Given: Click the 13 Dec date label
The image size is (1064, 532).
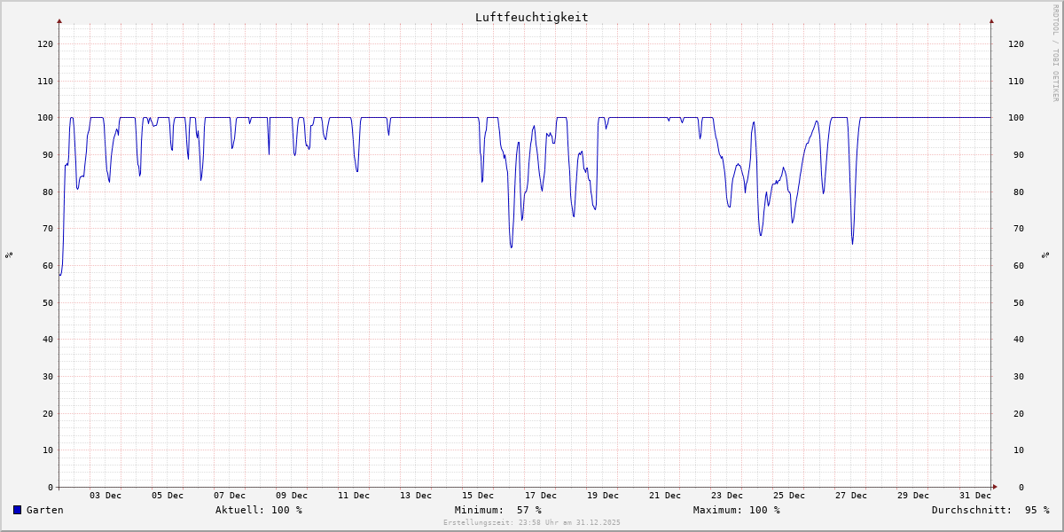Looking at the screenshot, I should click(x=416, y=496).
